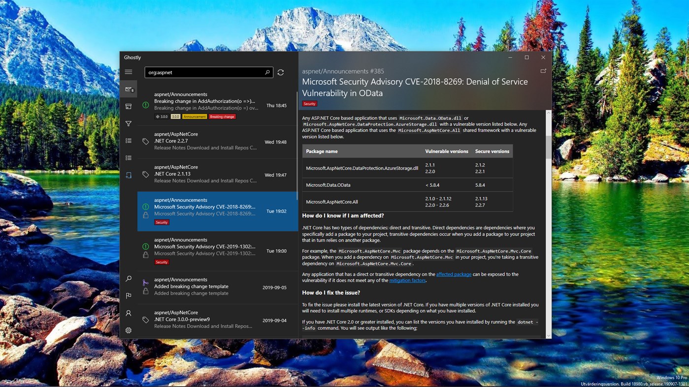Click the advisory pane scrollbar down arrow

click(549, 335)
